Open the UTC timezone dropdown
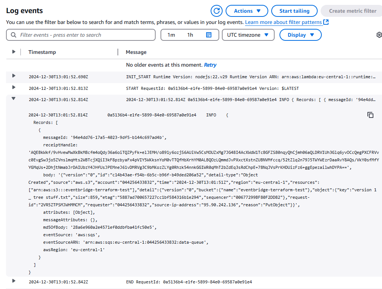 click(x=248, y=35)
